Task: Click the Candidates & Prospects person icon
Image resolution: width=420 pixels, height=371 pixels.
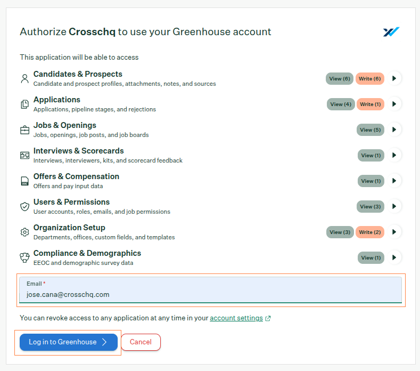Action: click(24, 78)
